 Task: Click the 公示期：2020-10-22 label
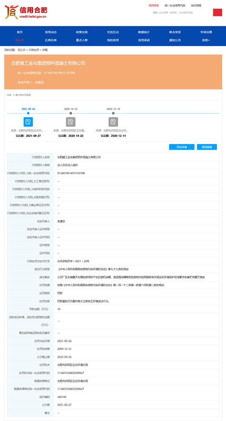pyautogui.click(x=71, y=136)
